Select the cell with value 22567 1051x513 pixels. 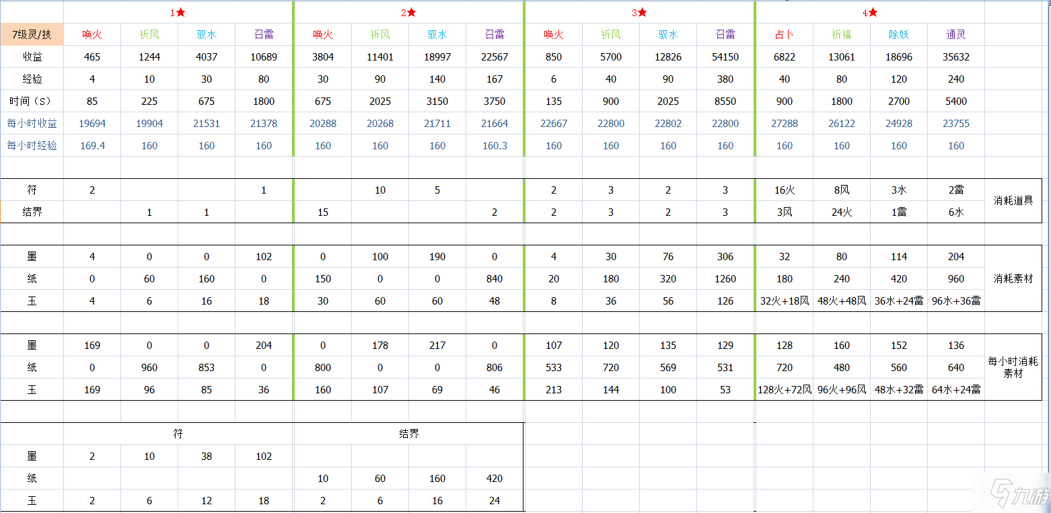click(x=495, y=57)
